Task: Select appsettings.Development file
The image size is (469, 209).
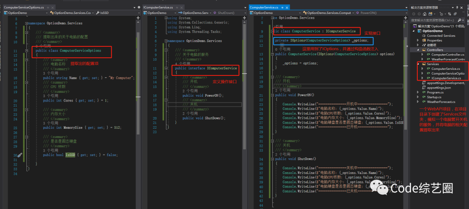Action: pyautogui.click(x=446, y=83)
